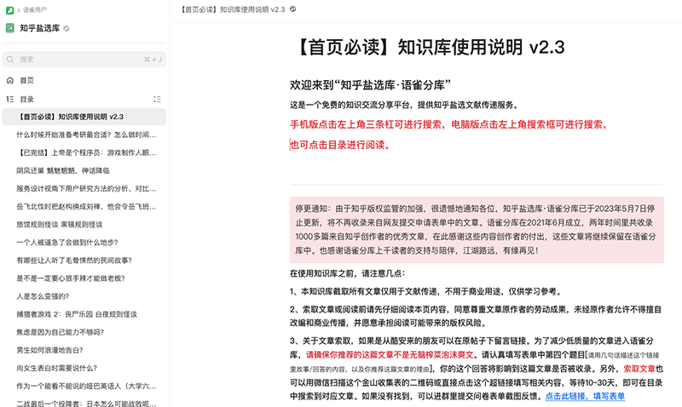Click the public status icon beside 知乎盐选库
The image size is (682, 407).
(66, 29)
